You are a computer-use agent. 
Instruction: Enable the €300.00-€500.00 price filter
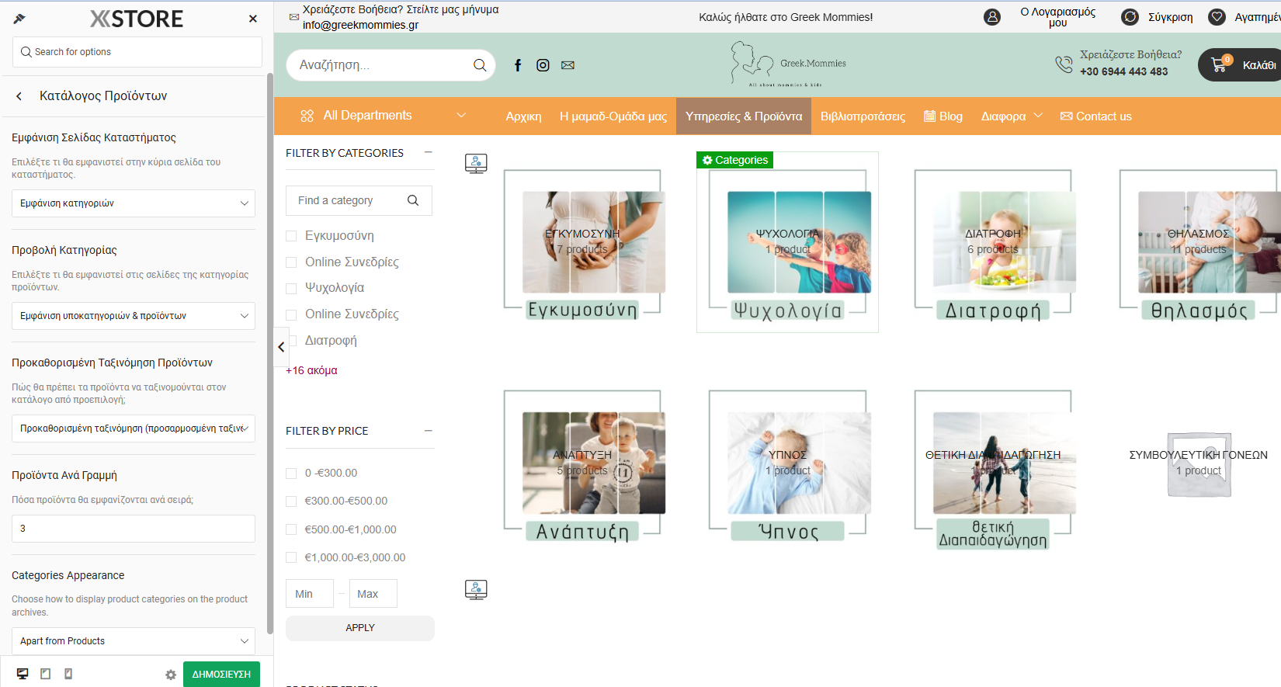pyautogui.click(x=292, y=501)
